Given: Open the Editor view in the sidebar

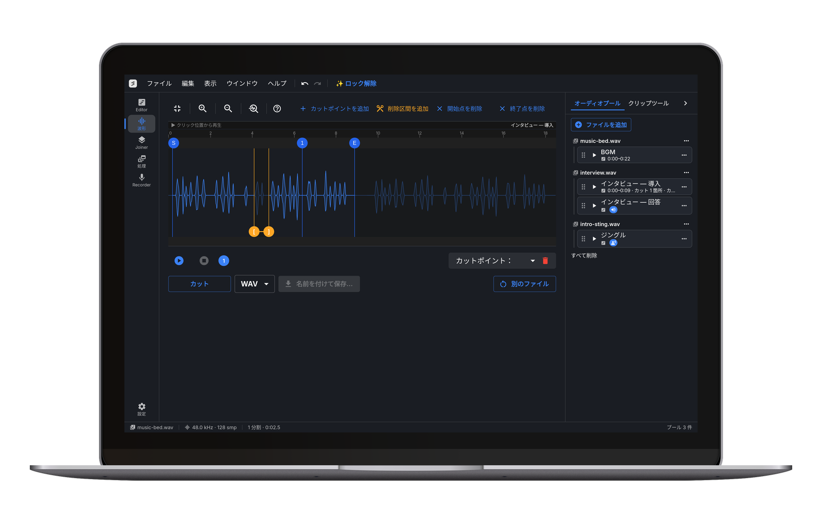Looking at the screenshot, I should coord(141,105).
